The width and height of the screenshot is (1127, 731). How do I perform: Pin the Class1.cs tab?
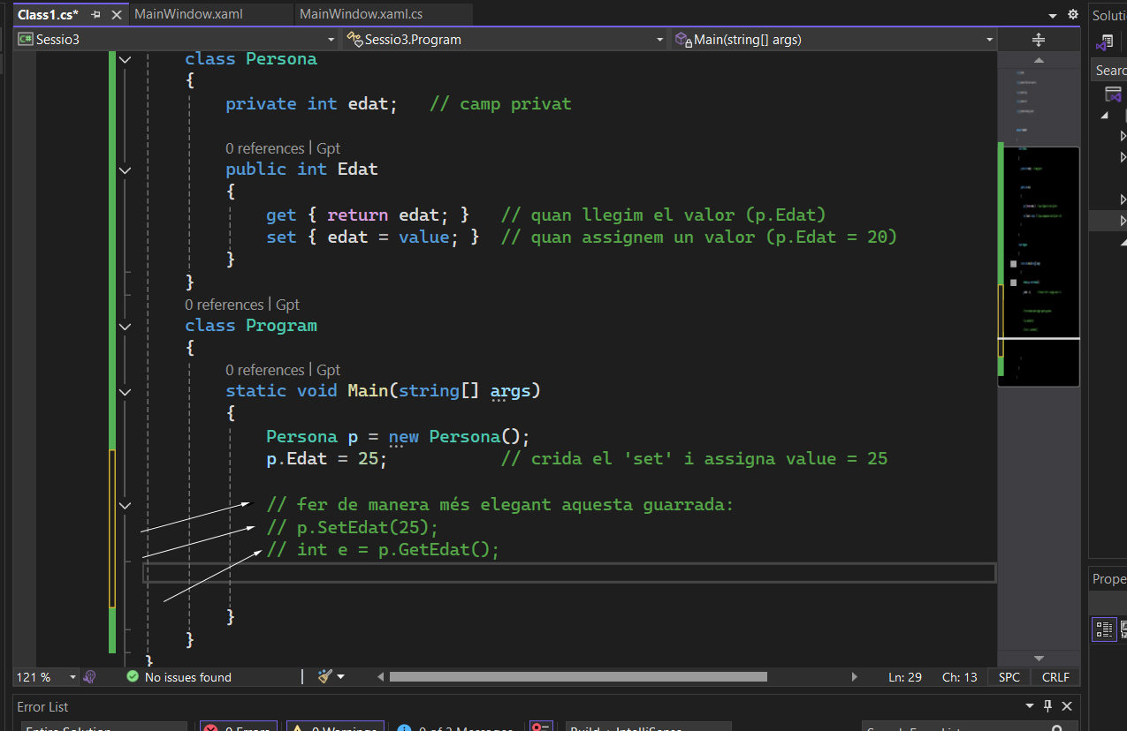point(96,15)
